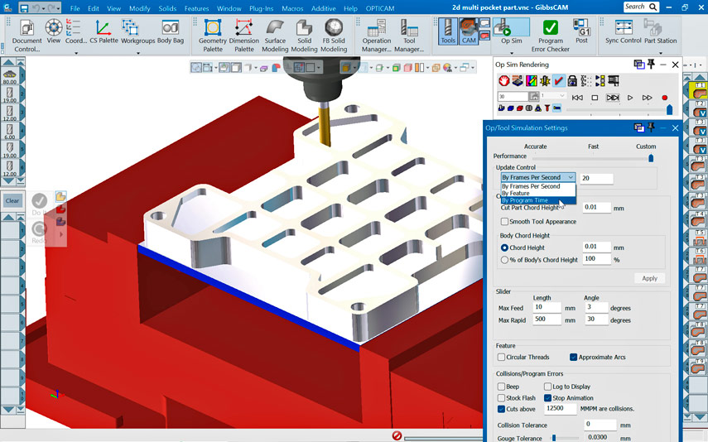This screenshot has width=708, height=442.
Task: Choose By Program Time from the dropdown list
Action: (x=525, y=200)
